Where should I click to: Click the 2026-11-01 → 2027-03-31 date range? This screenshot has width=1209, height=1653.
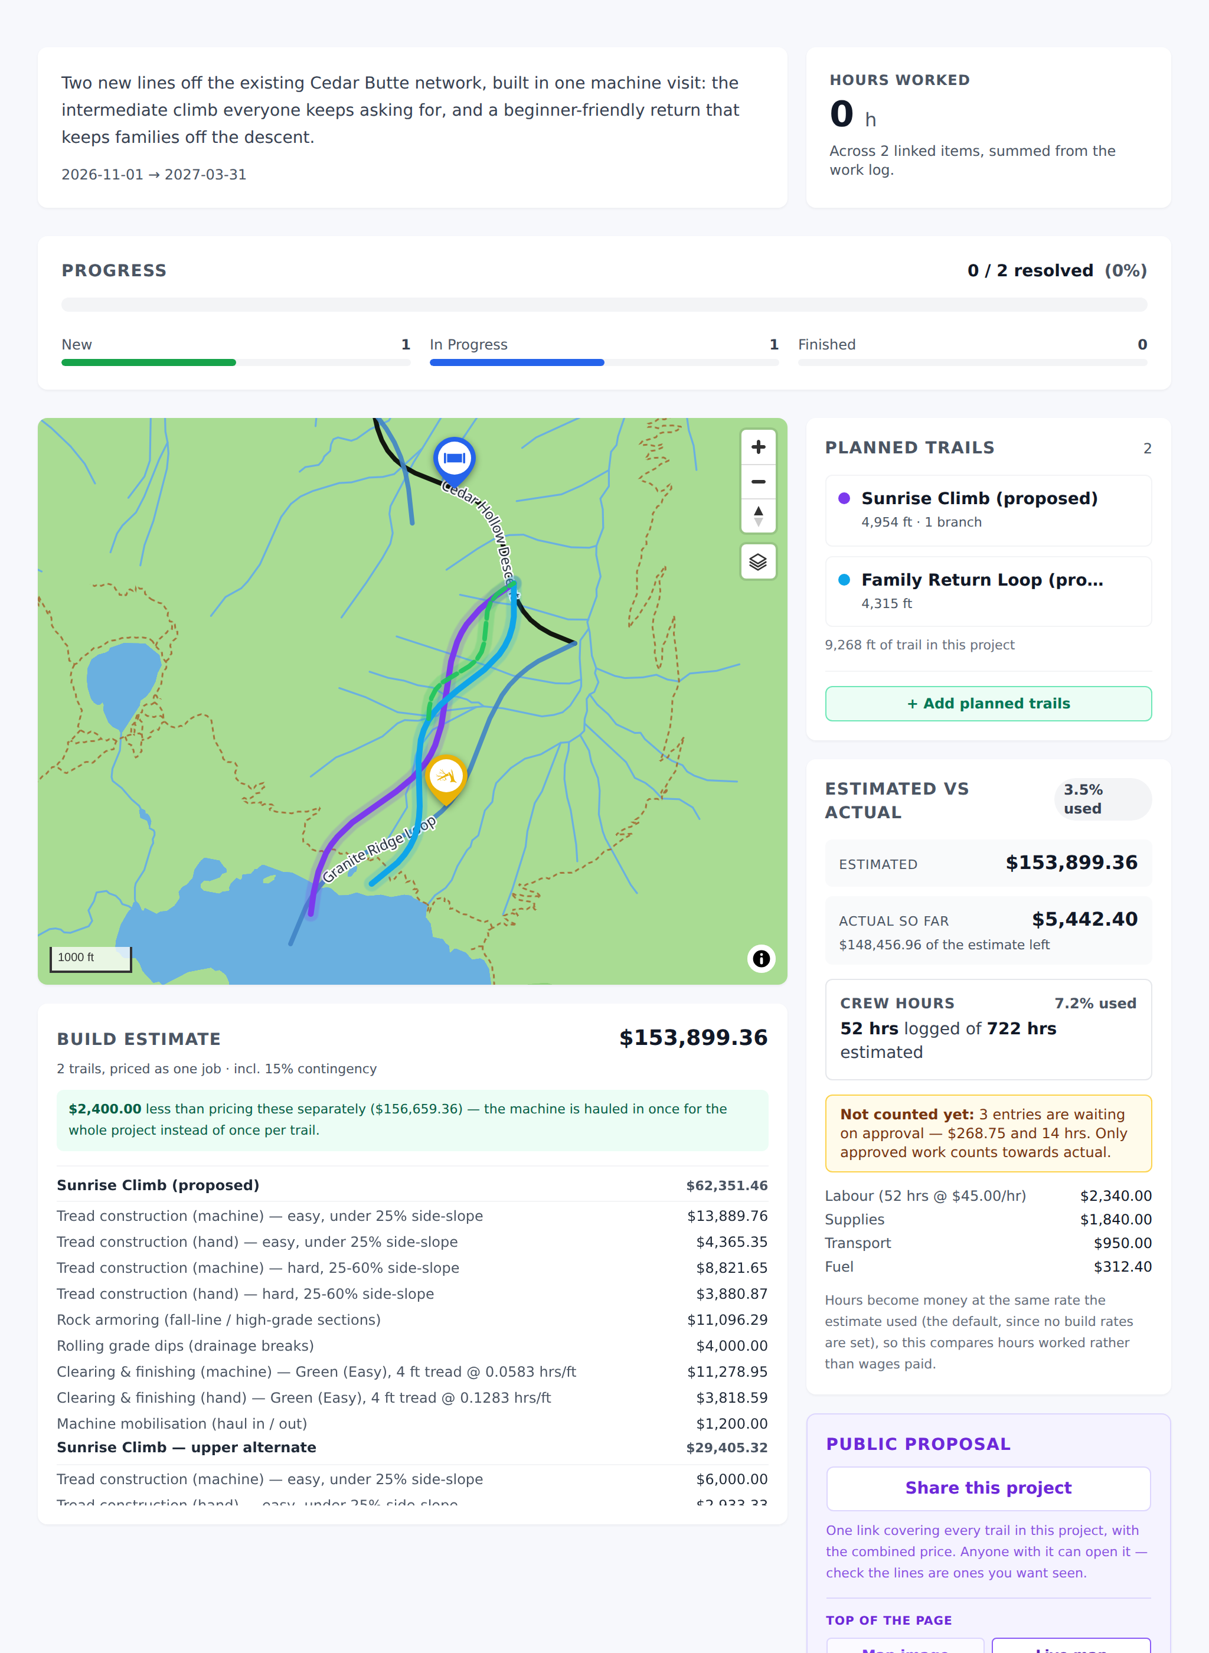click(x=153, y=175)
